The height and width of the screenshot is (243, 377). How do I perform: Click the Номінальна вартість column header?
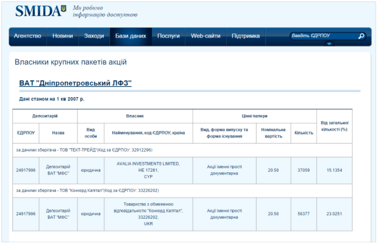[x=274, y=133]
